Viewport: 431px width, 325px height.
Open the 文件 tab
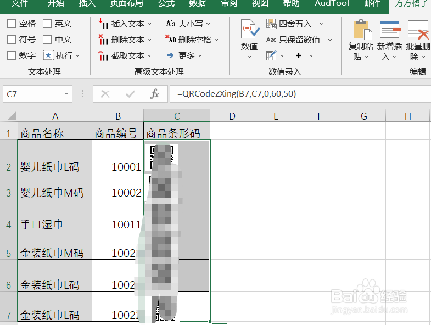pyautogui.click(x=20, y=4)
